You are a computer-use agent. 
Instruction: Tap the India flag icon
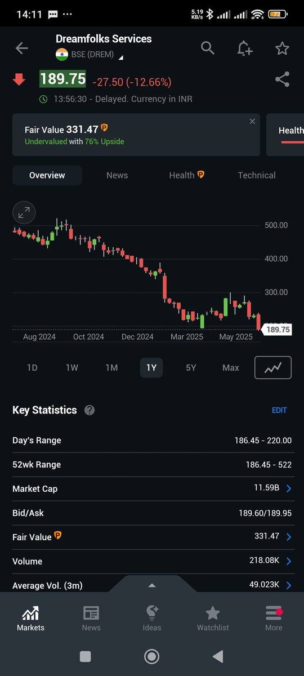click(62, 55)
